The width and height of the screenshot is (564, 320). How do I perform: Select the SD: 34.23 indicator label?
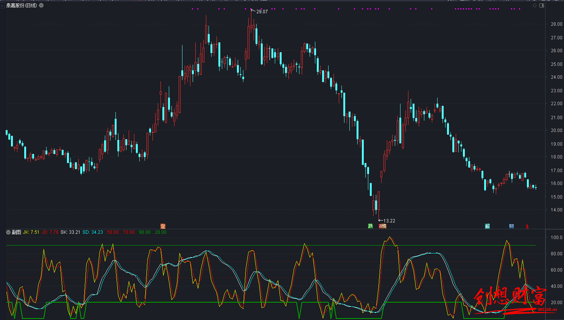pyautogui.click(x=93, y=232)
